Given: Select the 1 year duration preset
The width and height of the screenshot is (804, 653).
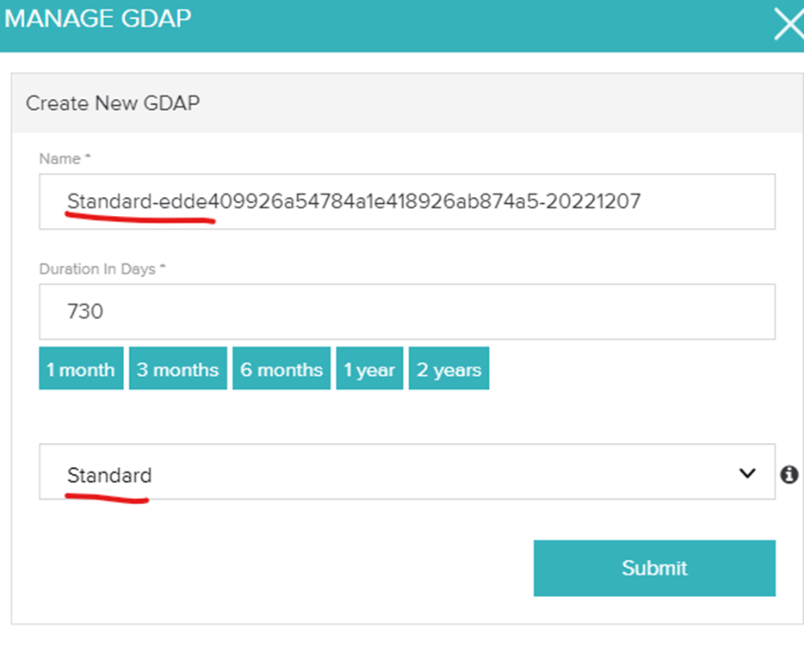Looking at the screenshot, I should click(x=369, y=368).
